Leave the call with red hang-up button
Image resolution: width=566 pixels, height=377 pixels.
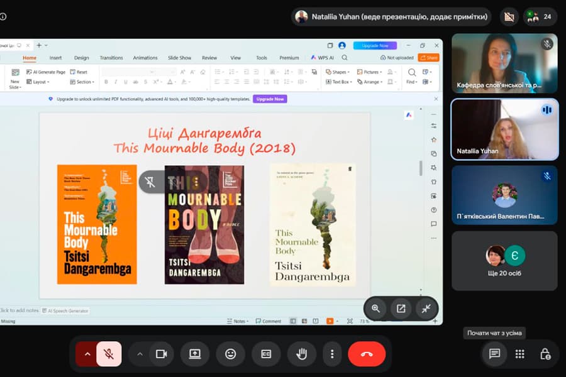click(367, 354)
